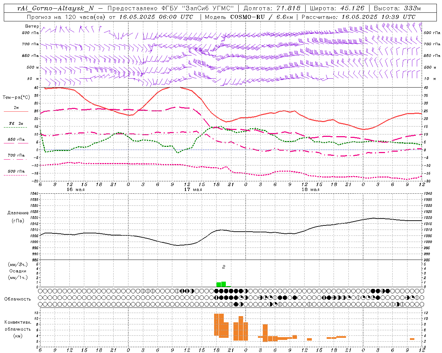Viewport: 442px width, 353px height.
Task: Click the 995 value on right pressure axis
Action: coord(427,248)
